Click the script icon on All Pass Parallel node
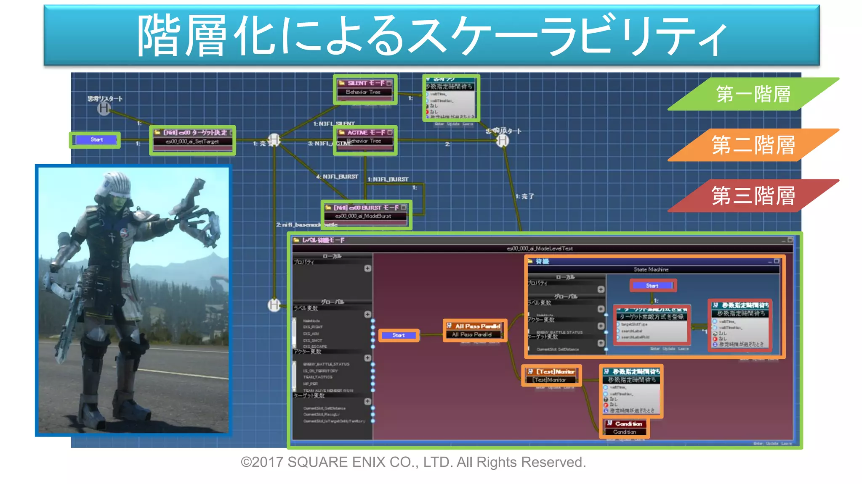The height and width of the screenshot is (484, 862). pyautogui.click(x=449, y=326)
